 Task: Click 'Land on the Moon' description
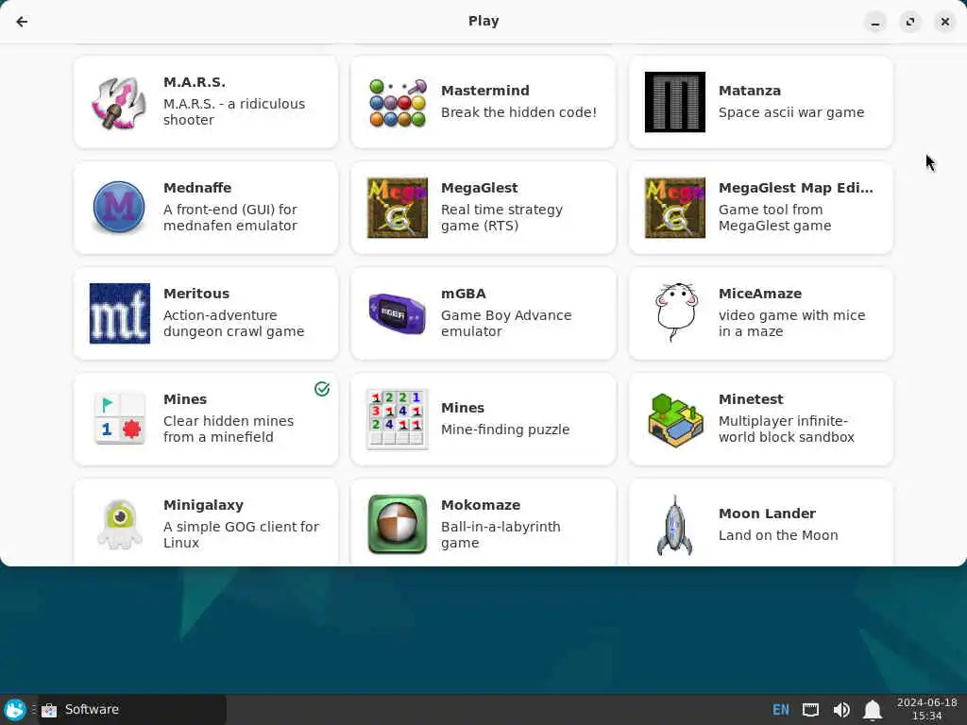point(778,535)
